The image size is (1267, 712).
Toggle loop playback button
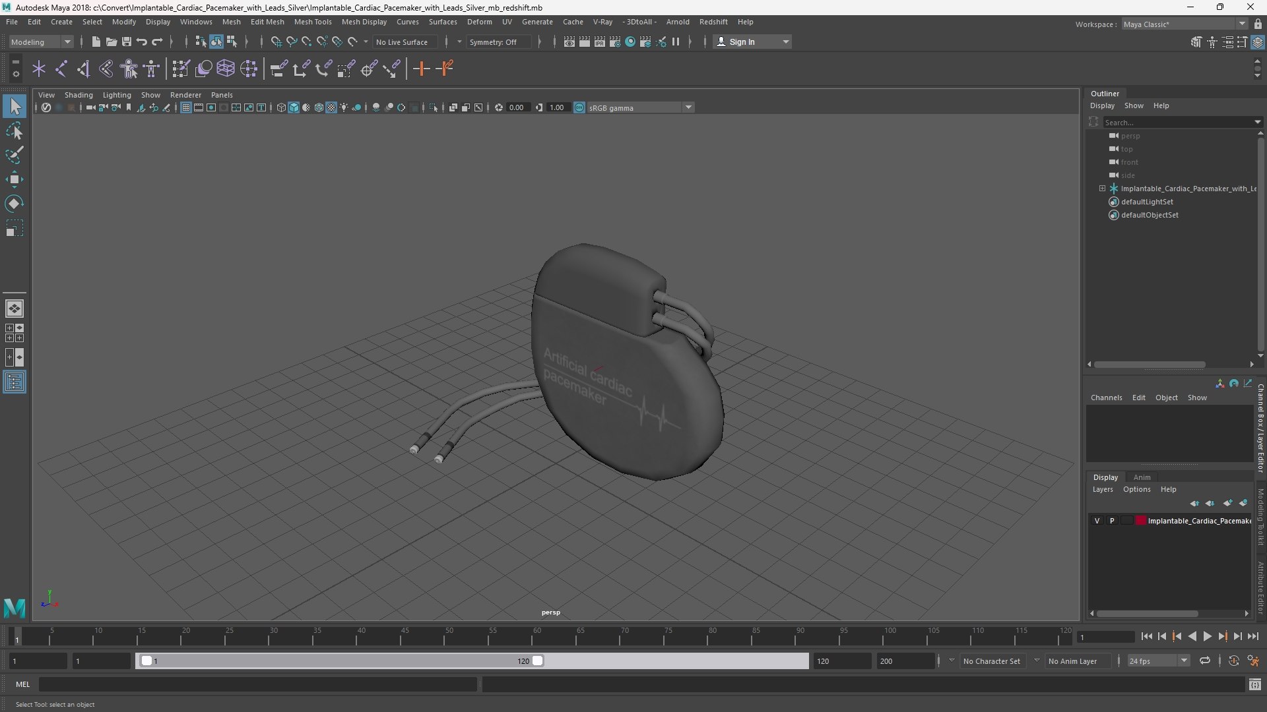(x=1204, y=661)
